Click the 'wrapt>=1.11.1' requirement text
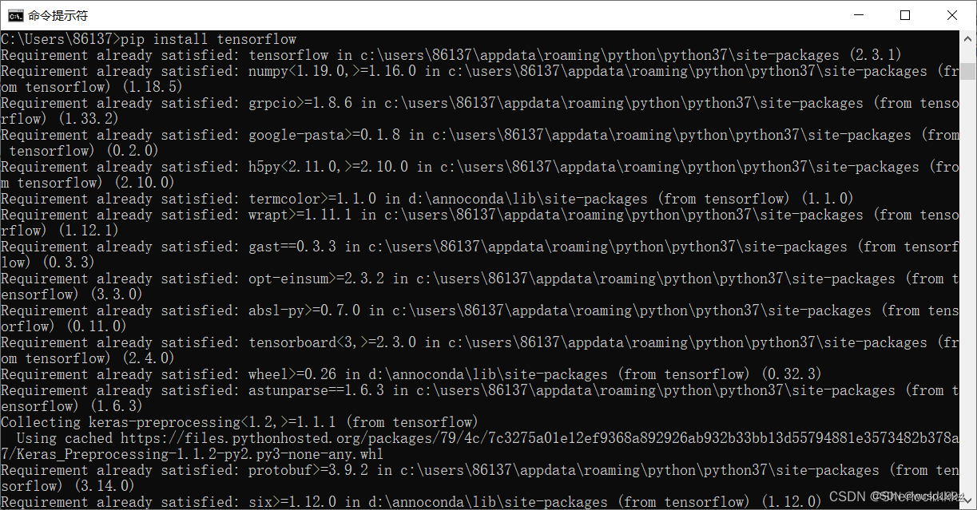This screenshot has width=977, height=510. [x=300, y=215]
